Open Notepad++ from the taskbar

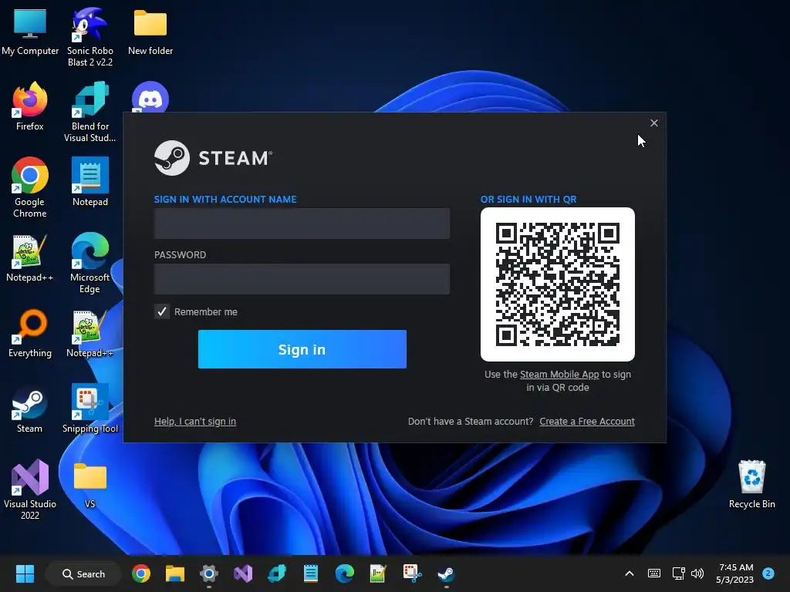378,573
